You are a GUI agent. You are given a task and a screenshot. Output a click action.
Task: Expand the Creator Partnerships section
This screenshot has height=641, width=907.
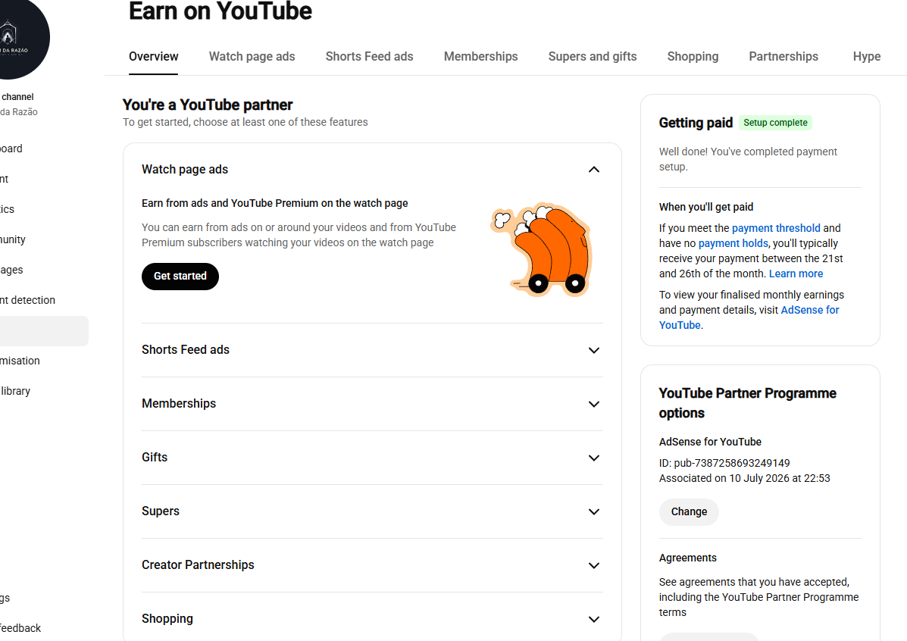tap(372, 565)
